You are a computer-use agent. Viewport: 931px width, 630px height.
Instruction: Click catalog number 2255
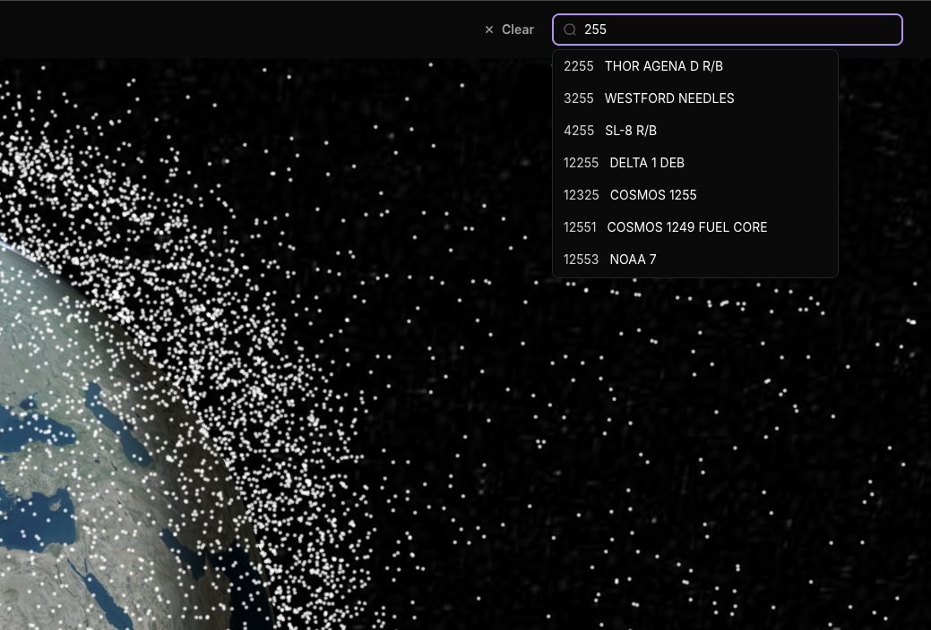pos(578,66)
